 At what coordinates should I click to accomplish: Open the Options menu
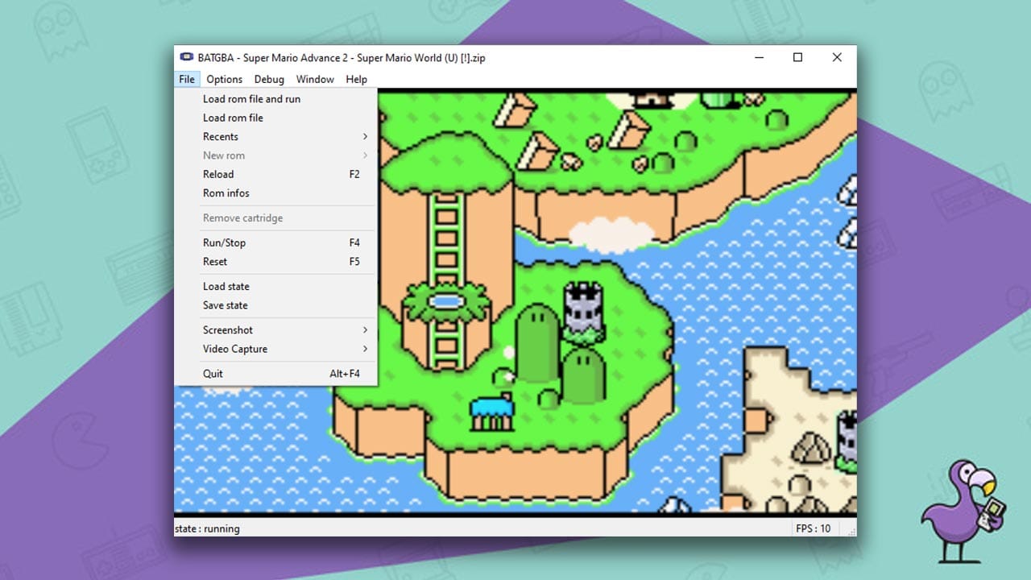[x=224, y=79]
